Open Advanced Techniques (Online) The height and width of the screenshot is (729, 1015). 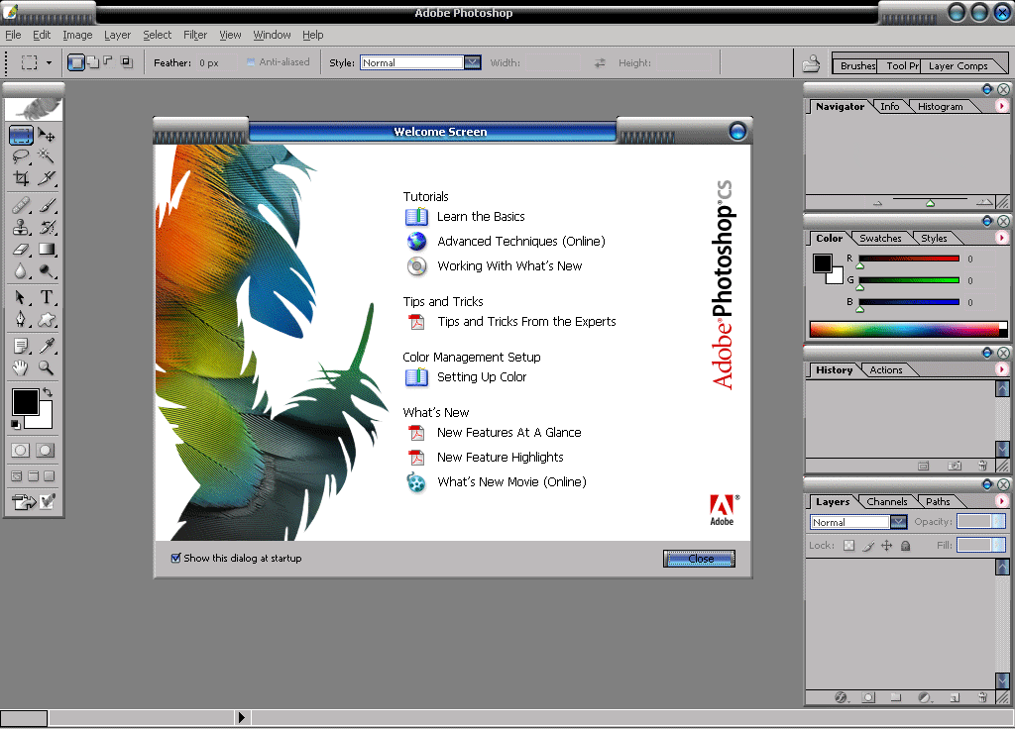click(x=521, y=242)
